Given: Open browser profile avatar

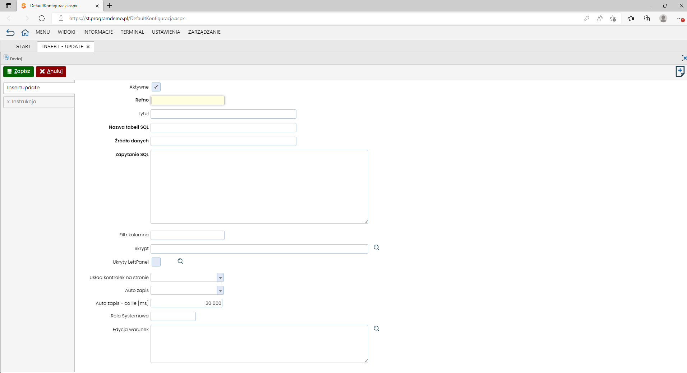Looking at the screenshot, I should [x=663, y=18].
